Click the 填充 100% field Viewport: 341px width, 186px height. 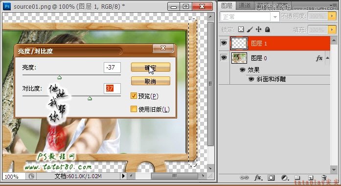click(318, 29)
